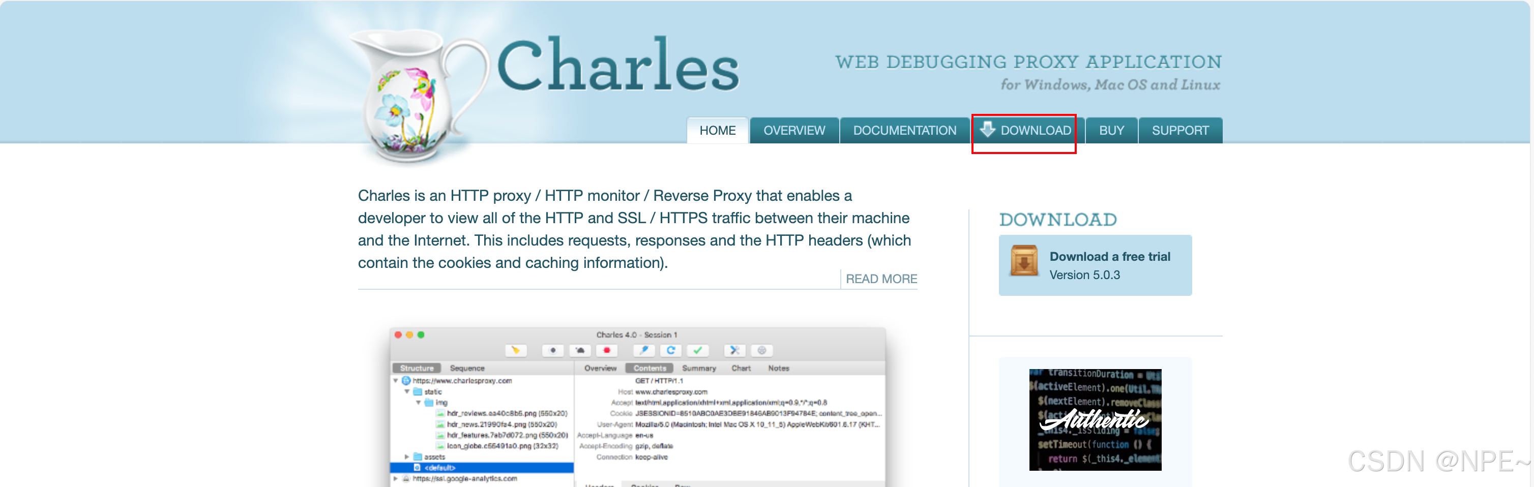Click the lock globe icon of ssl.google-analytics.com
1534x487 pixels.
406,479
